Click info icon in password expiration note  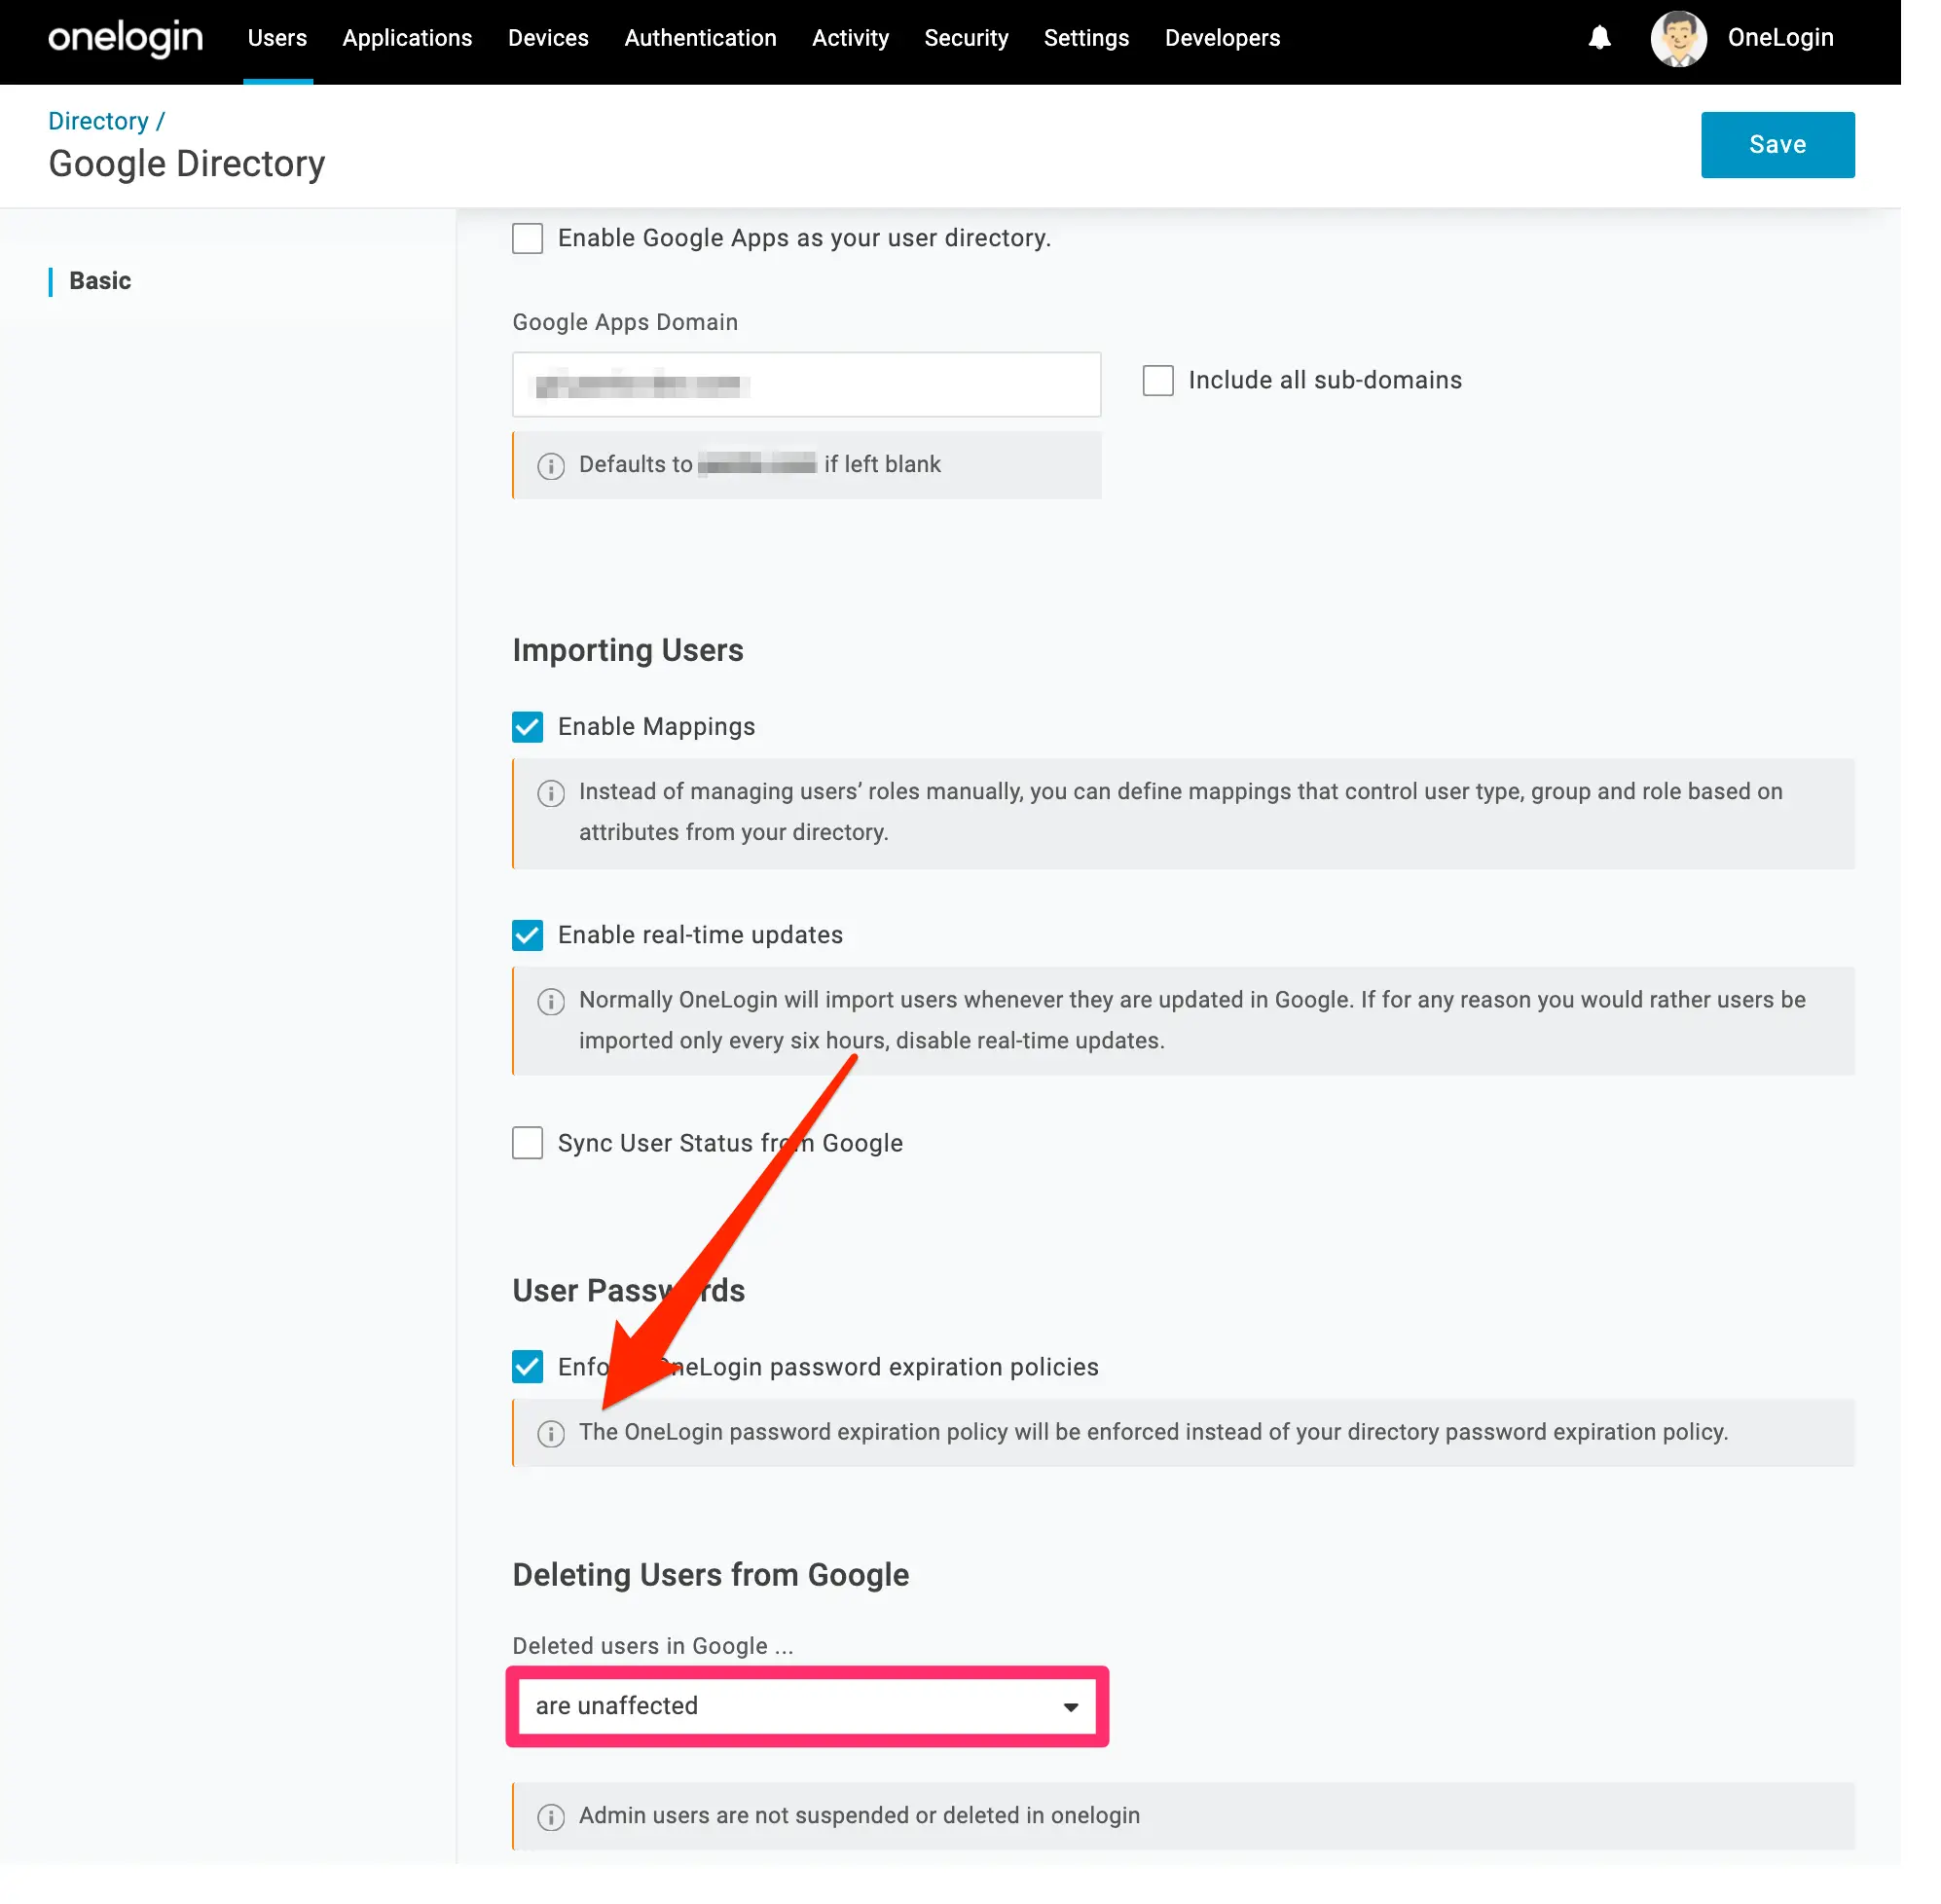pyautogui.click(x=551, y=1434)
